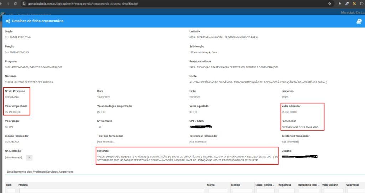Screen dimensions: 365x193
Task: Click the Valor unitário filter field
Action: (333, 191)
